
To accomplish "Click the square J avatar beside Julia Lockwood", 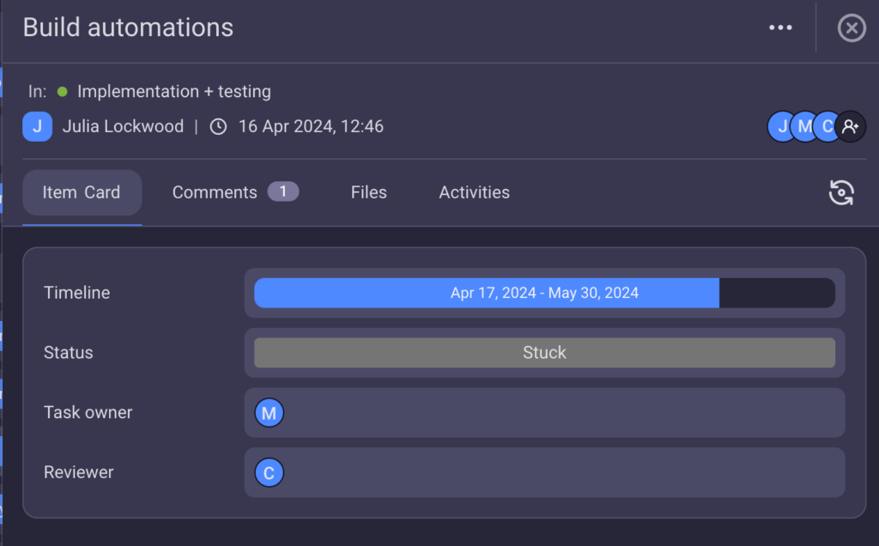I will pyautogui.click(x=37, y=126).
